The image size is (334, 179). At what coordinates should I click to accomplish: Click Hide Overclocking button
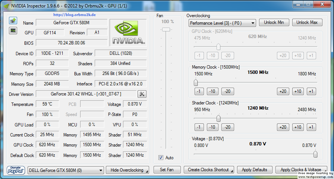point(127,170)
